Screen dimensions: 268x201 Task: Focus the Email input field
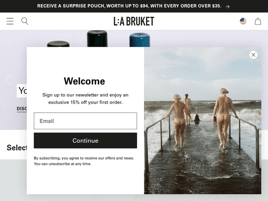point(85,121)
